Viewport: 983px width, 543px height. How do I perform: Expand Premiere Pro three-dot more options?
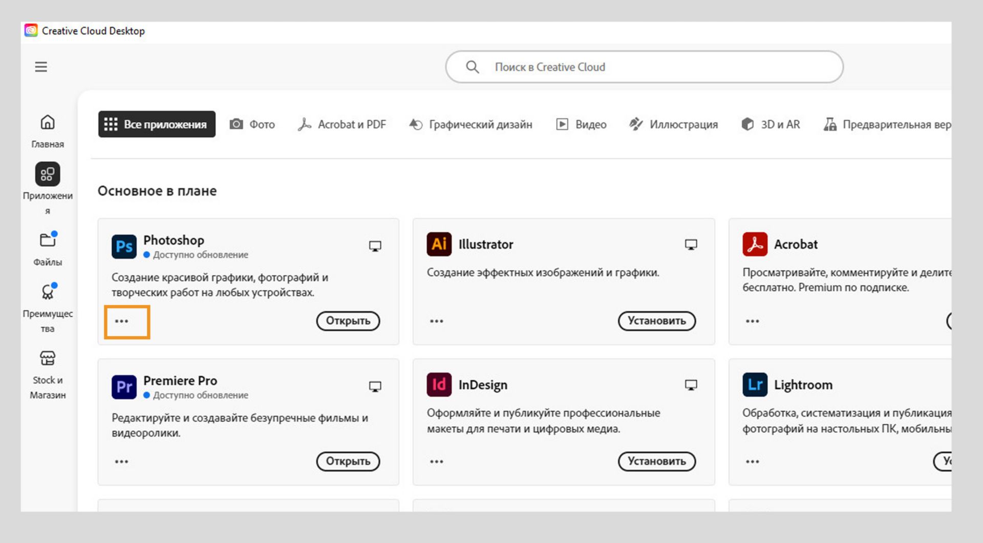click(x=121, y=462)
